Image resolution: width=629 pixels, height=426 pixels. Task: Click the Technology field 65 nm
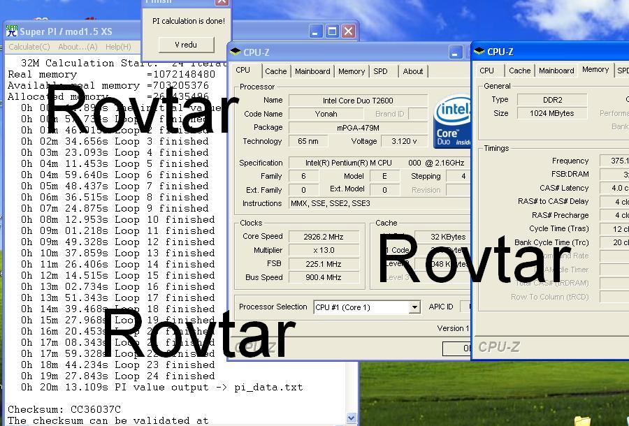coord(308,141)
